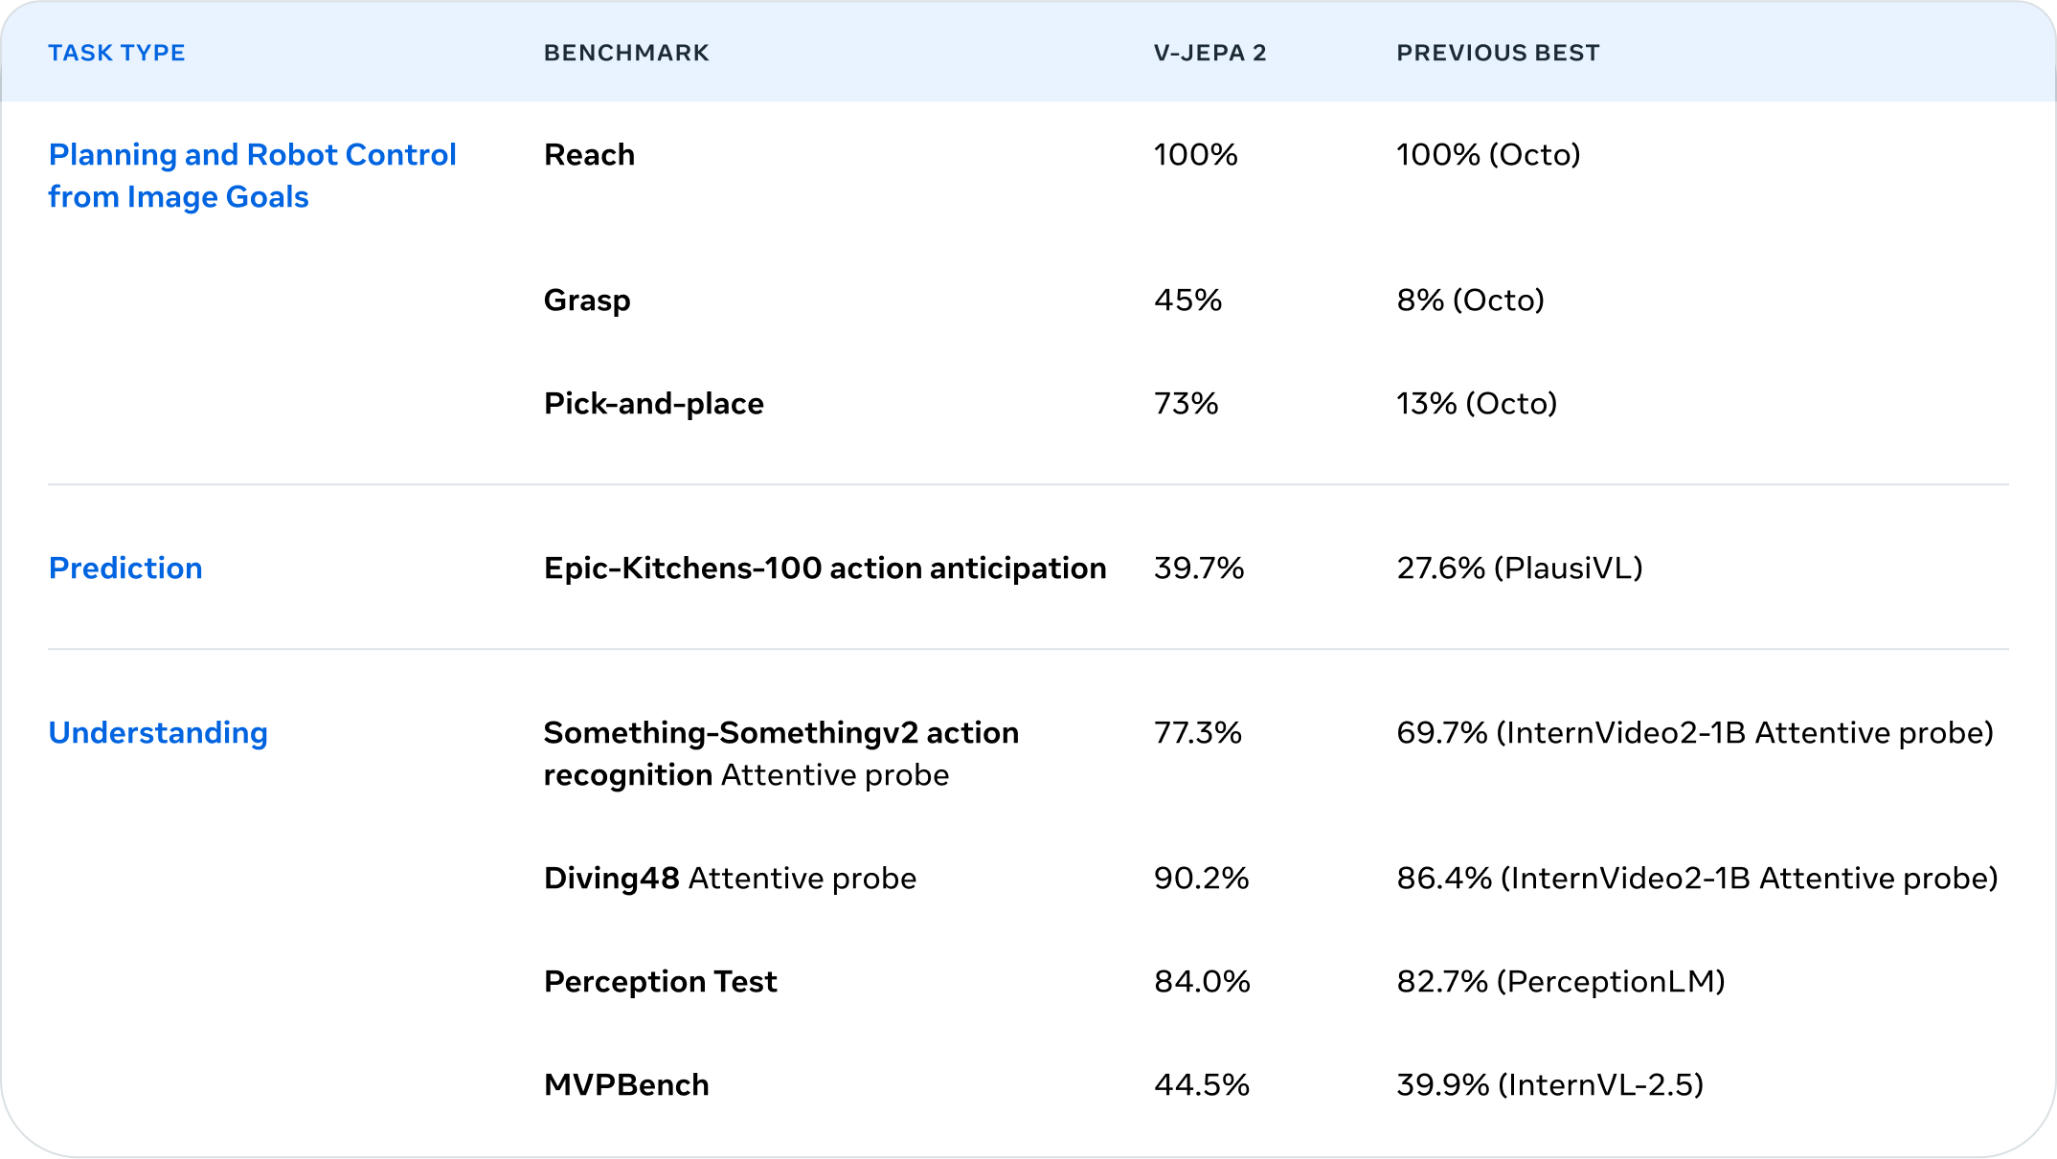2057x1159 pixels.
Task: Select the Grasp benchmark name
Action: point(587,301)
